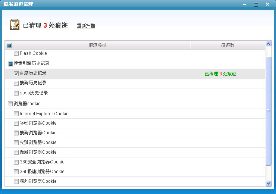
Task: Maximize the 隐私痕迹清理 window
Action: coord(256,4)
